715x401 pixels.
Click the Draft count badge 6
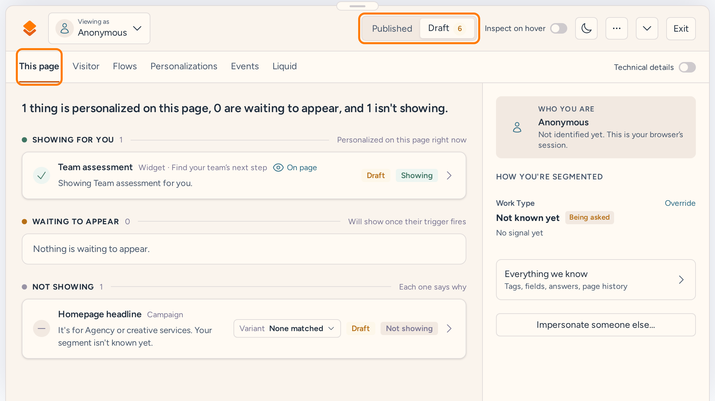click(x=460, y=28)
